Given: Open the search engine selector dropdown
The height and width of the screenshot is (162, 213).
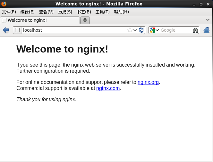Looking at the screenshot, I should coord(157,30).
